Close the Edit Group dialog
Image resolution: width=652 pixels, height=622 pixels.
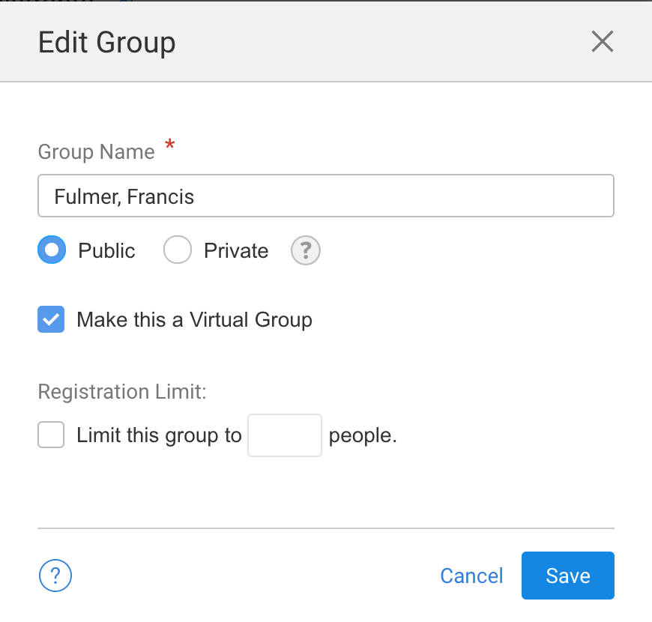point(603,42)
